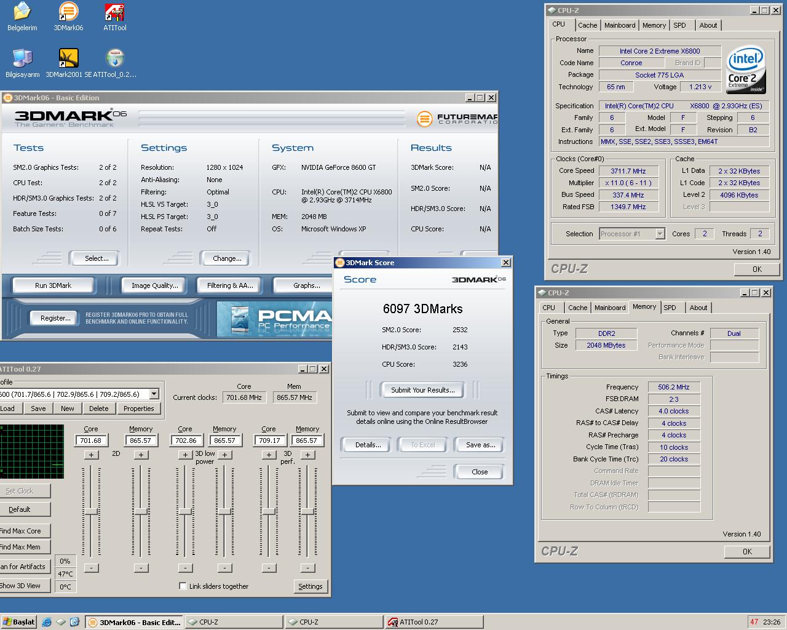The width and height of the screenshot is (787, 630).
Task: Launch the 3DMark2001 SE desktop shortcut
Action: [68, 63]
